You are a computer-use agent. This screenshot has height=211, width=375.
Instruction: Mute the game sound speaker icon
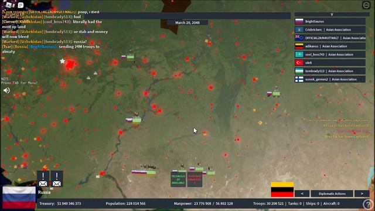click(x=6, y=90)
